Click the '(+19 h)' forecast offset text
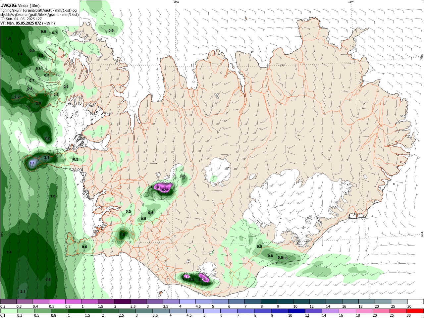424x318 pixels. pyautogui.click(x=48, y=23)
